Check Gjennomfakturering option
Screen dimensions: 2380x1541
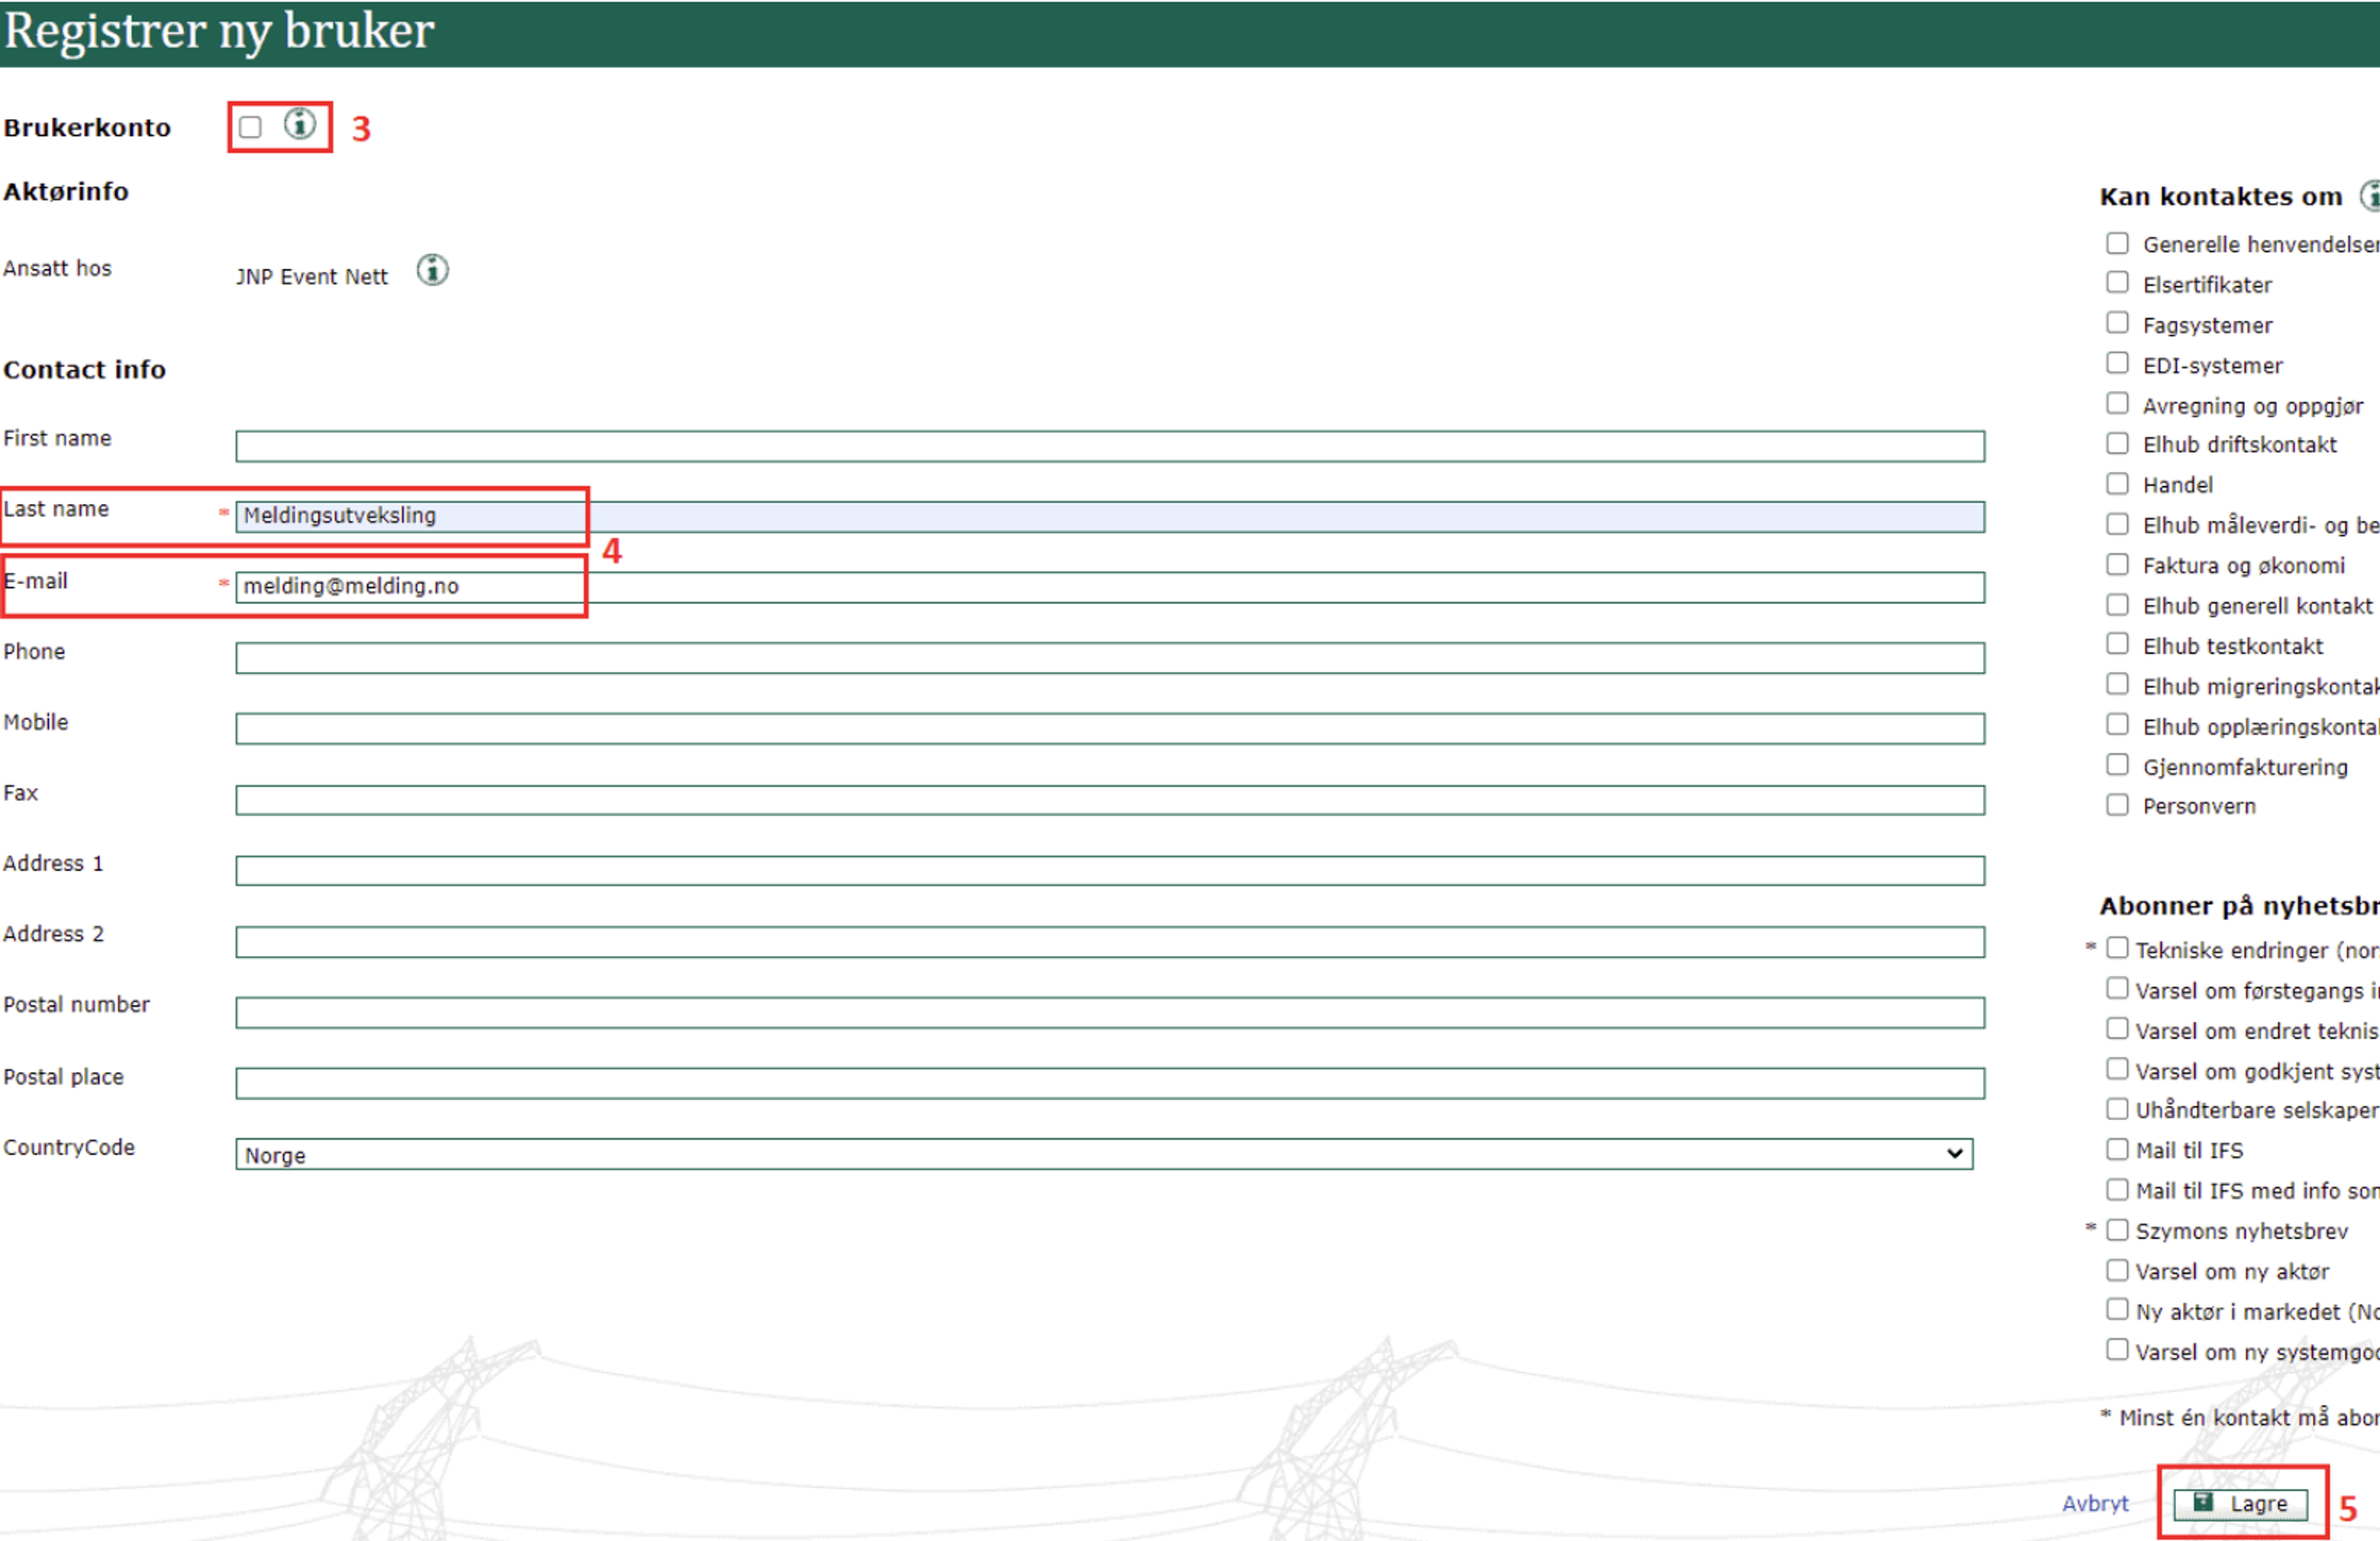click(x=2117, y=765)
